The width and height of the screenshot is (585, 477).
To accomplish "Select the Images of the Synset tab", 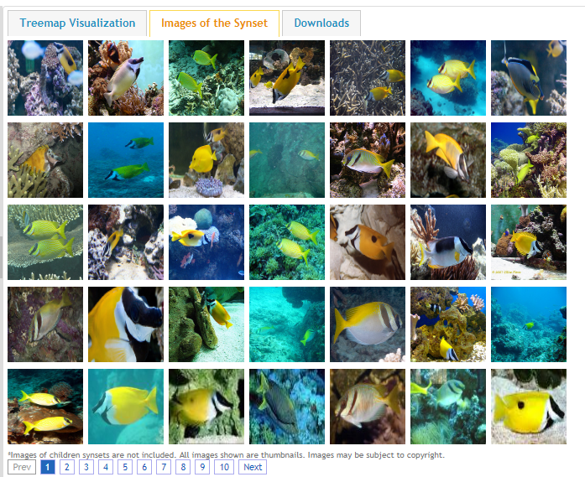I will click(x=214, y=23).
